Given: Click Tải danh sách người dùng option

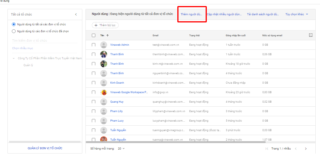Looking at the screenshot, I should coord(263,14).
